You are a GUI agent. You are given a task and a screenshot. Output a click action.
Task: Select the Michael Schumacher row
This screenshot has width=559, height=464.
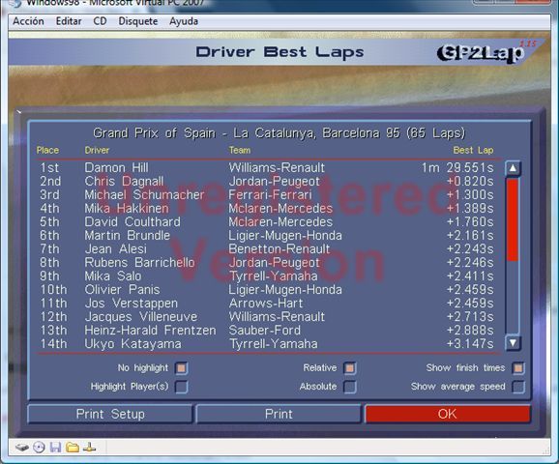point(267,194)
